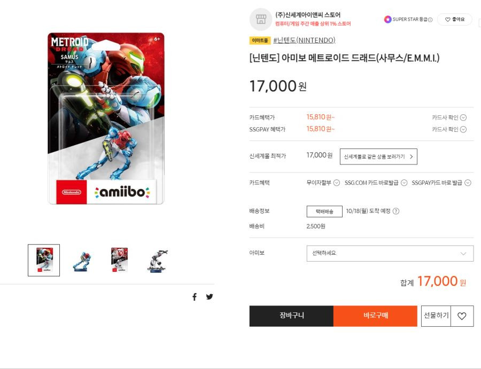Toggle the 좋아요 like button for store
This screenshot has height=369, width=481.
[x=455, y=19]
